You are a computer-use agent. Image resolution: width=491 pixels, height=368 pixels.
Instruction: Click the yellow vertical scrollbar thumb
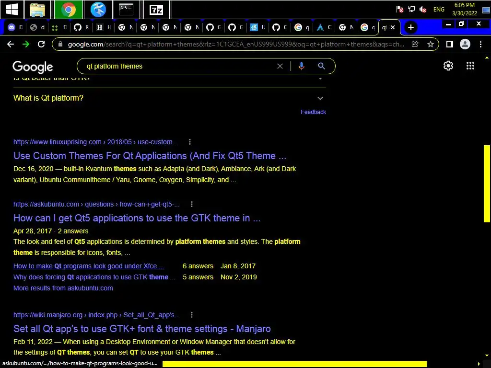(487, 184)
